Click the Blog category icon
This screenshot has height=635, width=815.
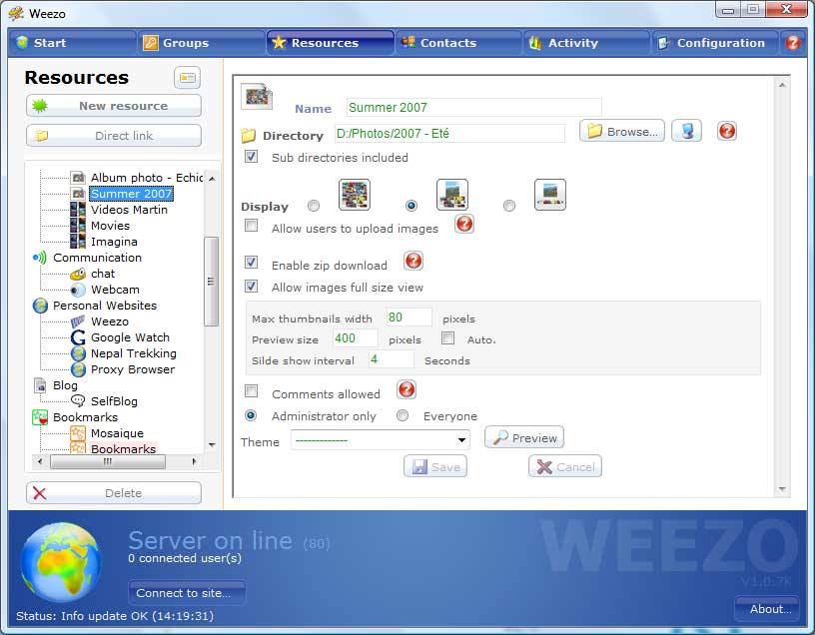point(40,385)
